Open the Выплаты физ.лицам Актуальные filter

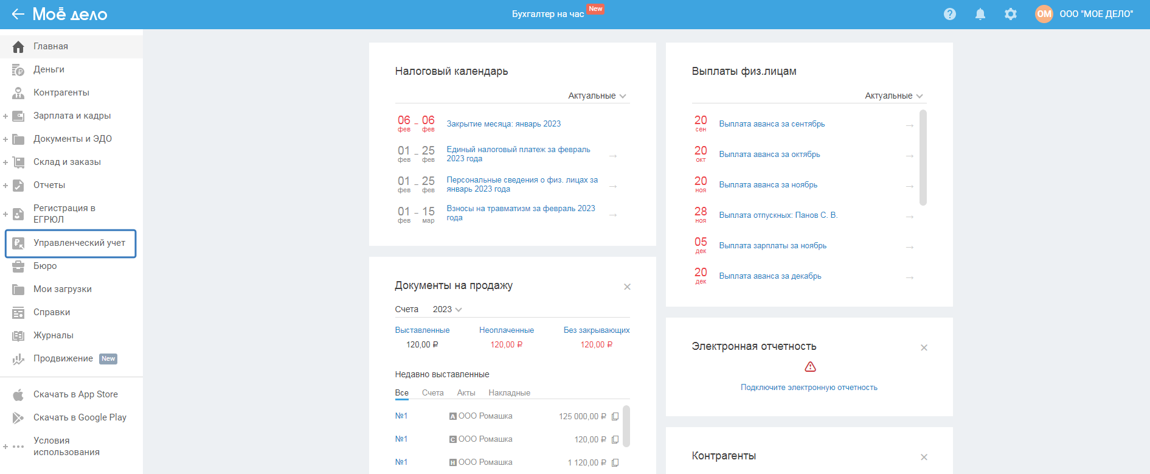894,96
